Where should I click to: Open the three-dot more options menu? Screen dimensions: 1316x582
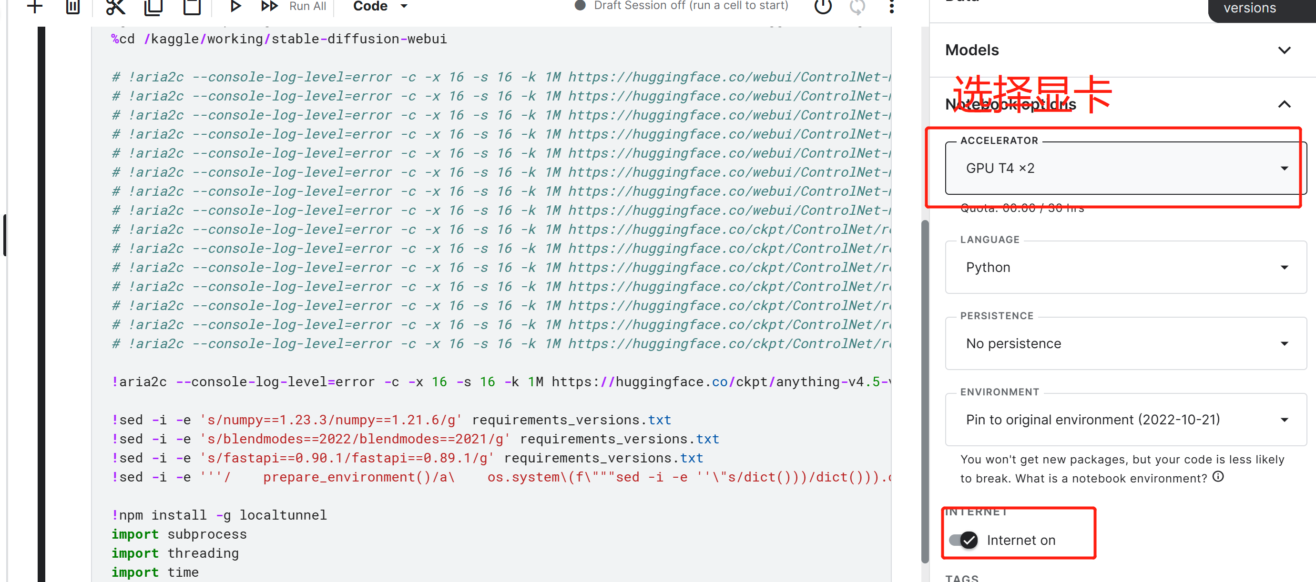pyautogui.click(x=891, y=6)
